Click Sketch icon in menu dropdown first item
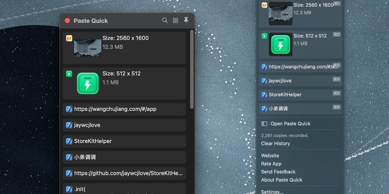Screen dimensions: 389x194 [264, 5]
